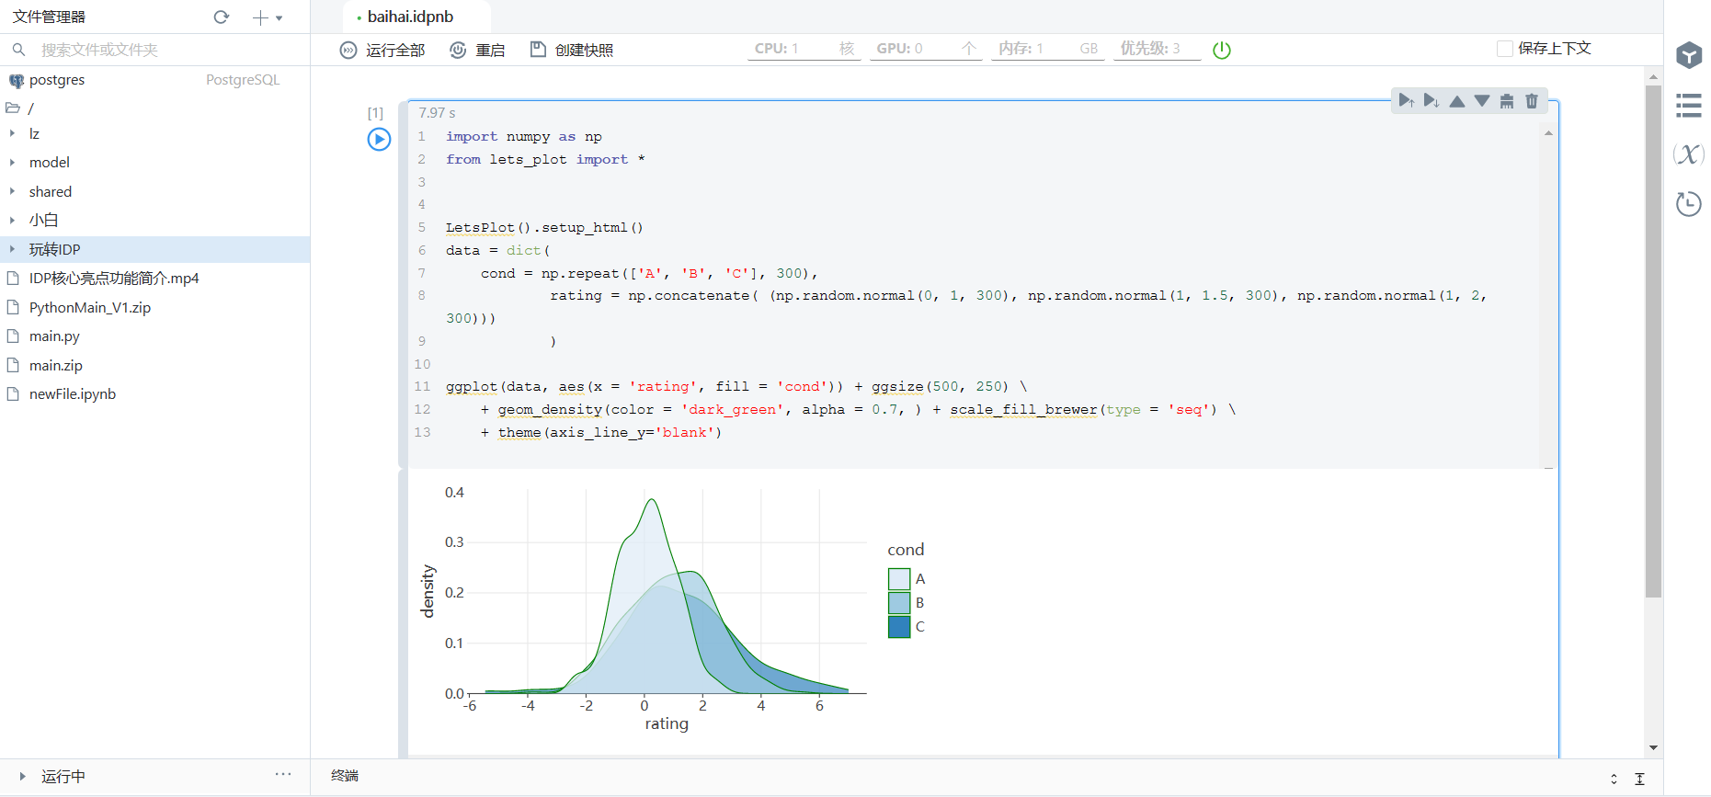Click the clear output brush icon
The height and width of the screenshot is (797, 1711).
1507,101
